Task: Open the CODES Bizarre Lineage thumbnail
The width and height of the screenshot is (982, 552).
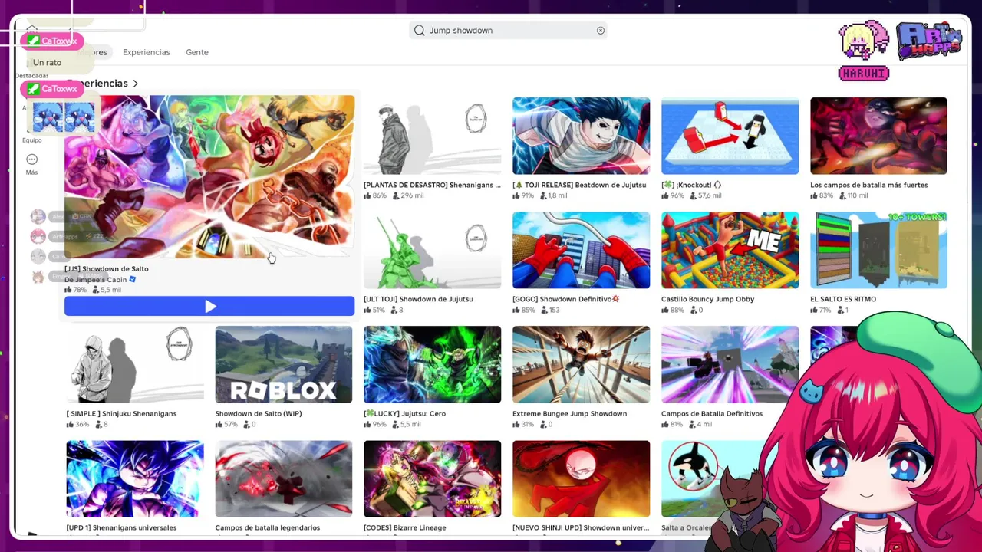Action: tap(432, 478)
